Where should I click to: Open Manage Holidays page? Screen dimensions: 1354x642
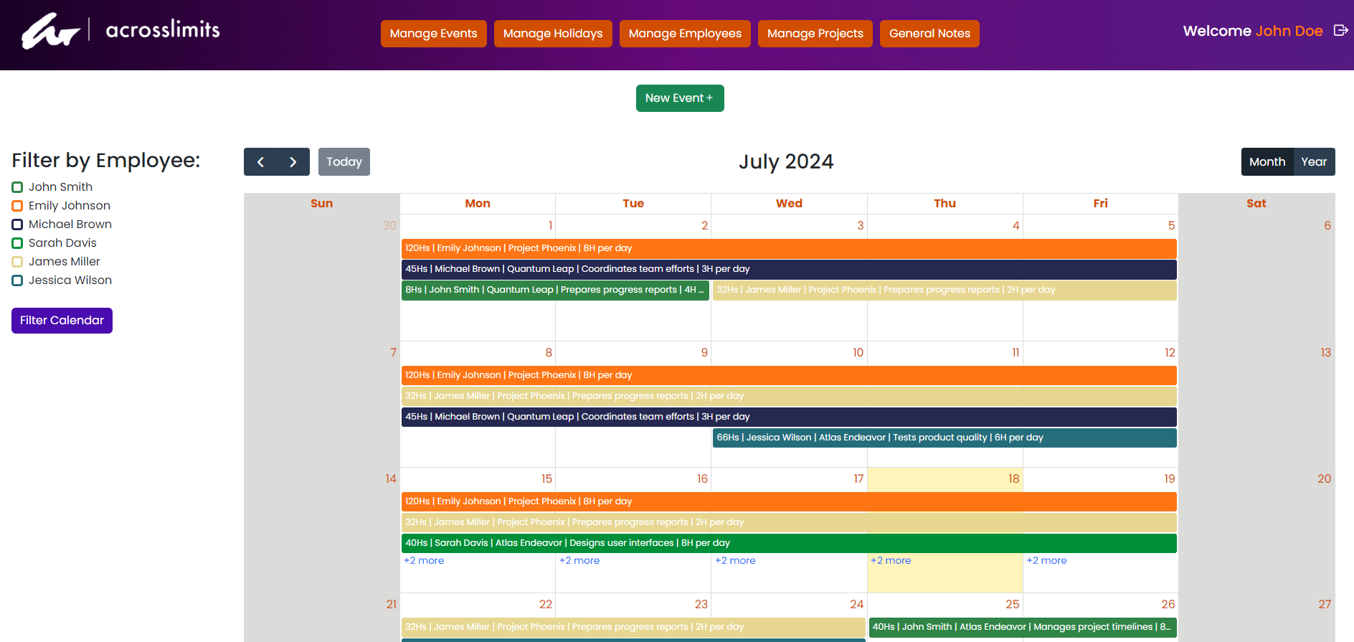click(x=553, y=34)
